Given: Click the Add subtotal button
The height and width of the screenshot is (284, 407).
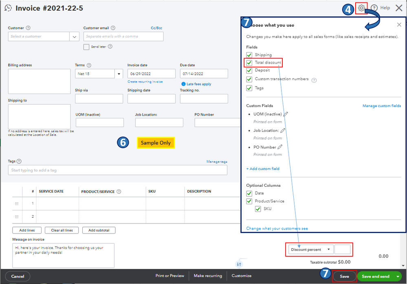Looking at the screenshot, I should (99, 230).
